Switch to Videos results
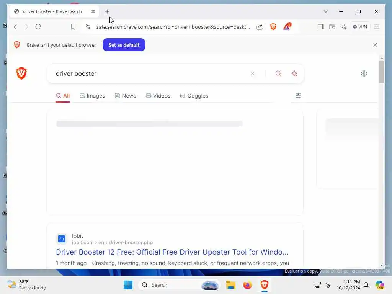This screenshot has height=294, width=392. 158,96
